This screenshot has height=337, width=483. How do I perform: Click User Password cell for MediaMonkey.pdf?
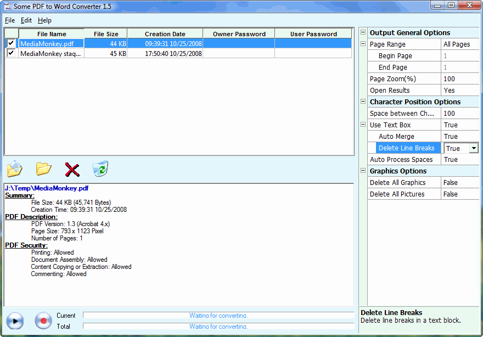coord(313,43)
